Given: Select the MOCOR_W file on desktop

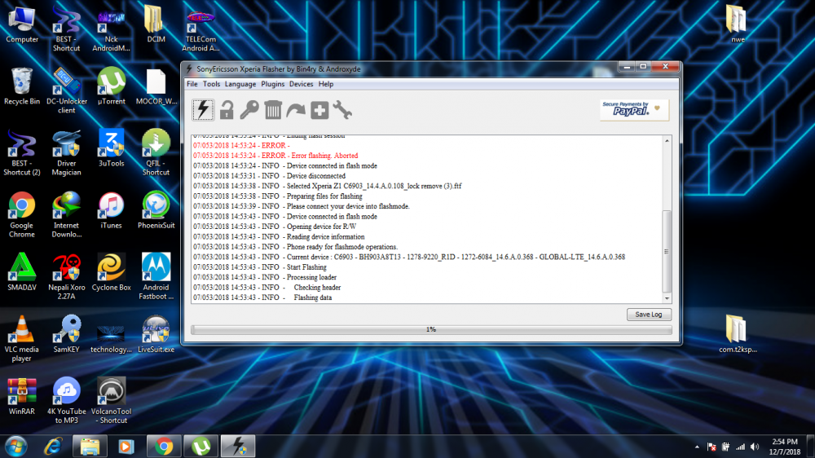Looking at the screenshot, I should click(156, 86).
